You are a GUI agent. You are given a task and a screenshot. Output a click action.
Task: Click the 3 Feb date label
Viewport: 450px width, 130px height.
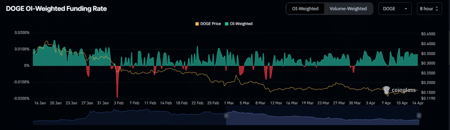tap(119, 103)
